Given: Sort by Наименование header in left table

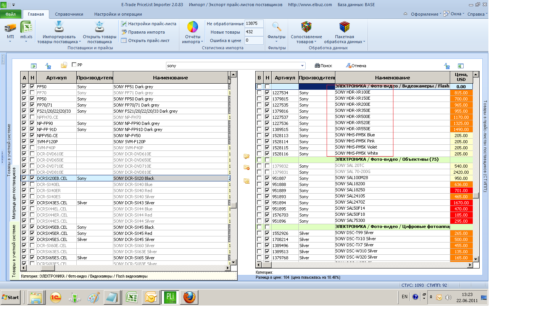Looking at the screenshot, I should point(170,78).
